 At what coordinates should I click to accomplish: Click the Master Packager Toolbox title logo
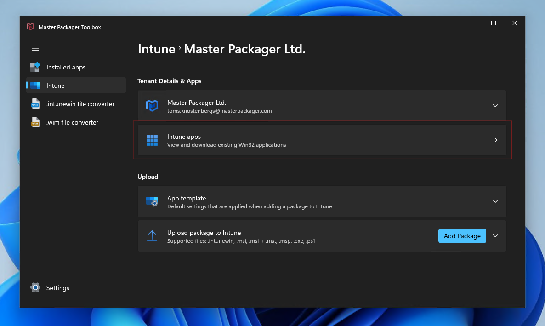(30, 27)
